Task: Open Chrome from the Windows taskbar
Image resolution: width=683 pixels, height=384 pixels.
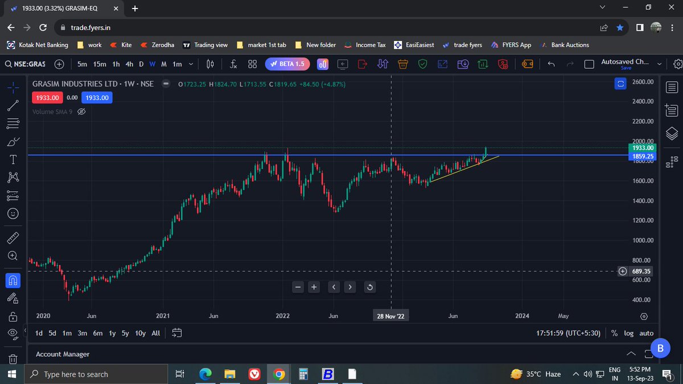Action: 278,374
